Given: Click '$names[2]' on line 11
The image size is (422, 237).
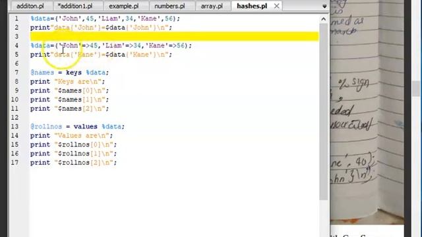Looking at the screenshot, I should click(x=76, y=109).
